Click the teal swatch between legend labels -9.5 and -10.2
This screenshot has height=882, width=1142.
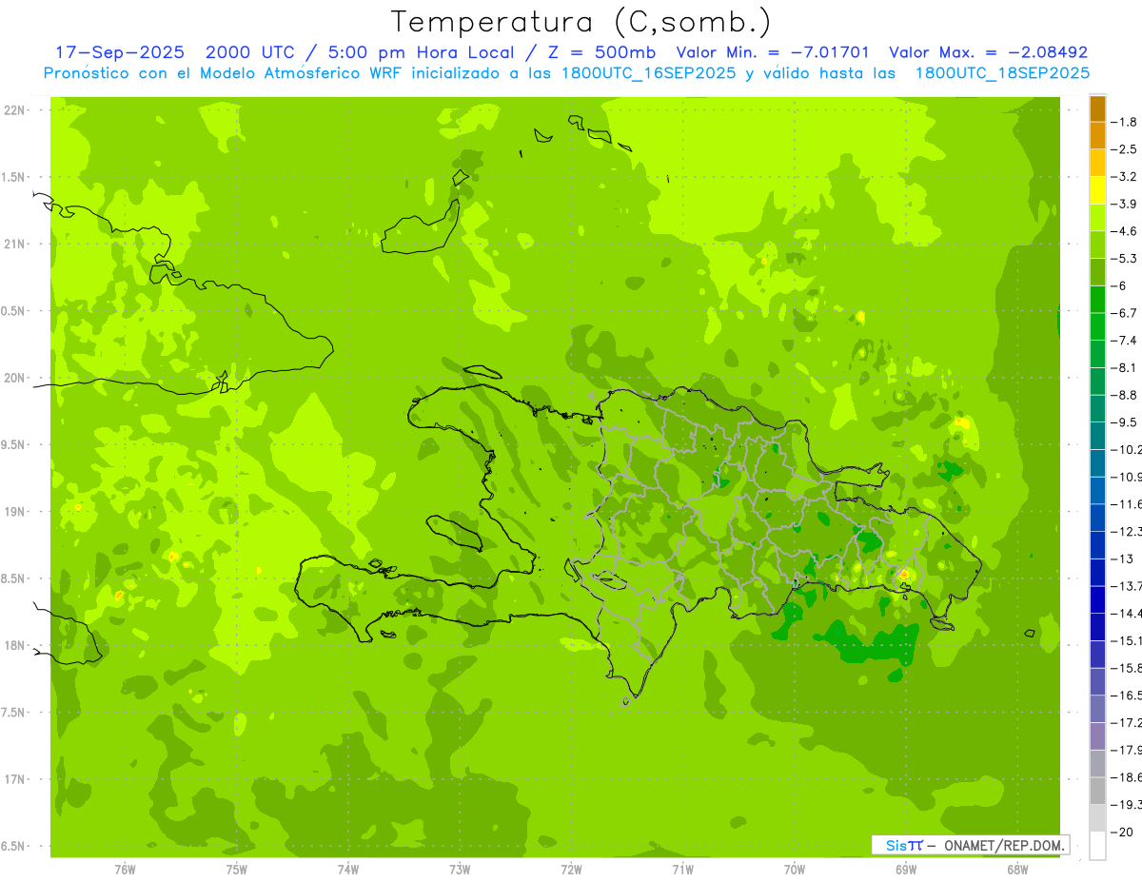[1097, 435]
